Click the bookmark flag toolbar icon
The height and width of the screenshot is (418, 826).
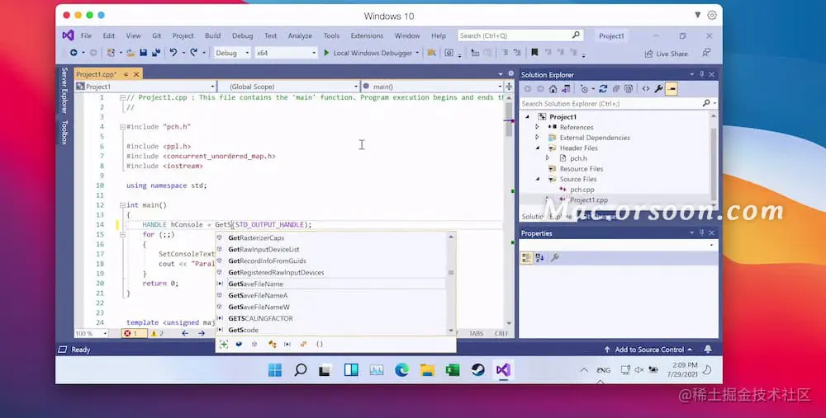[534, 53]
